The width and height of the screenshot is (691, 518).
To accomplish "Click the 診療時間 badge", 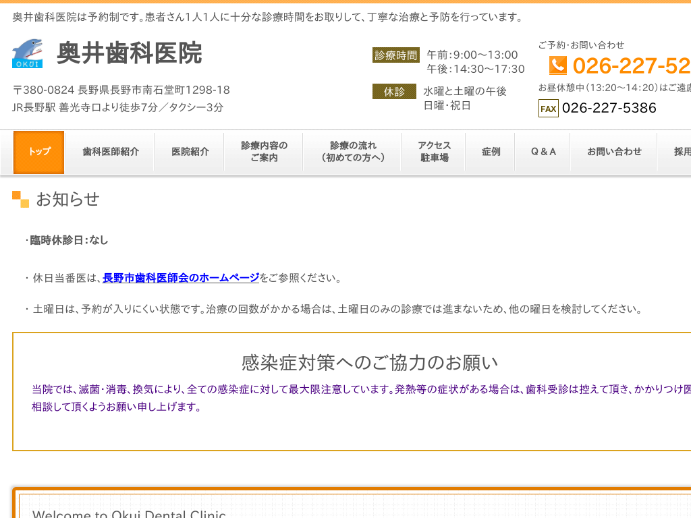I will pos(395,55).
